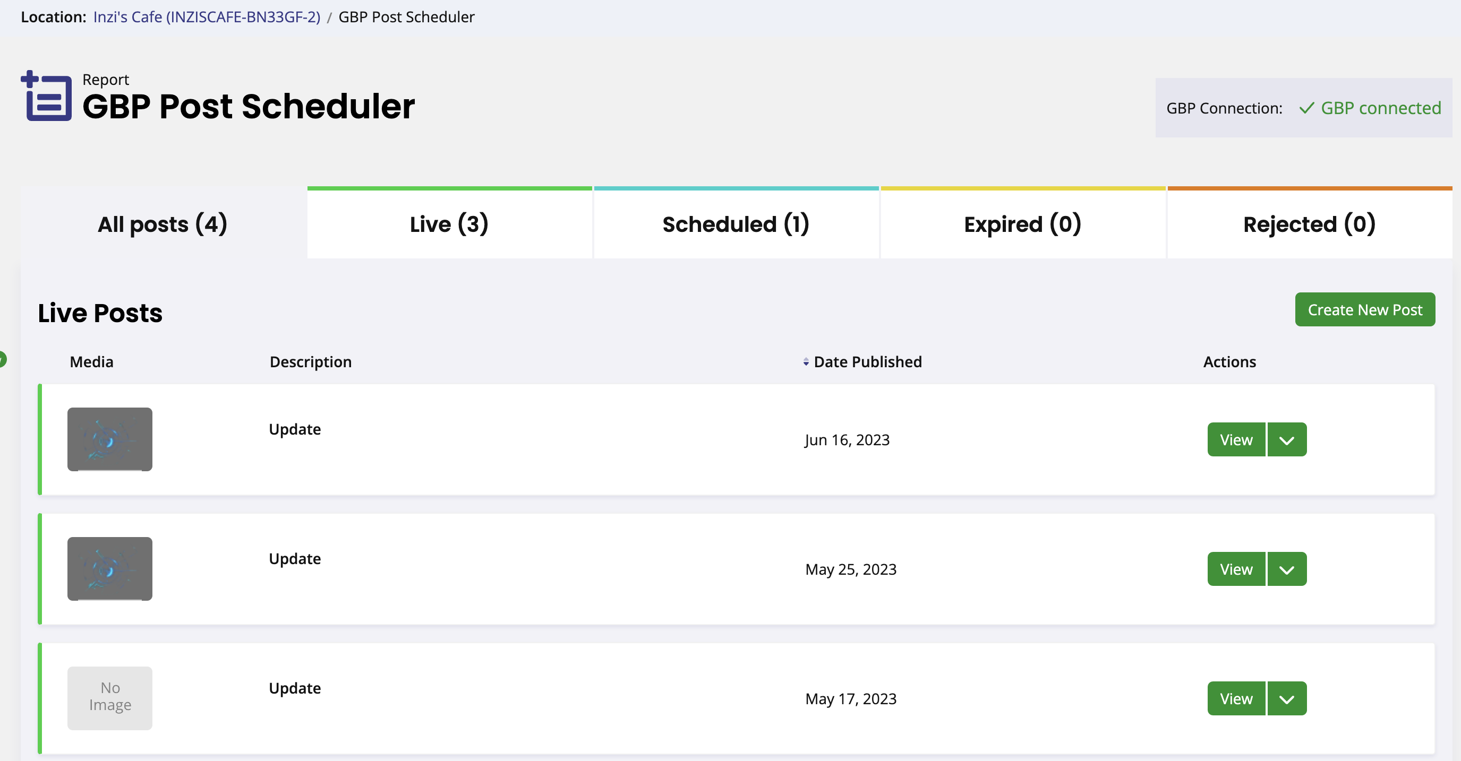This screenshot has width=1461, height=761.
Task: Click the green help circle at left edge
Action: (2, 359)
